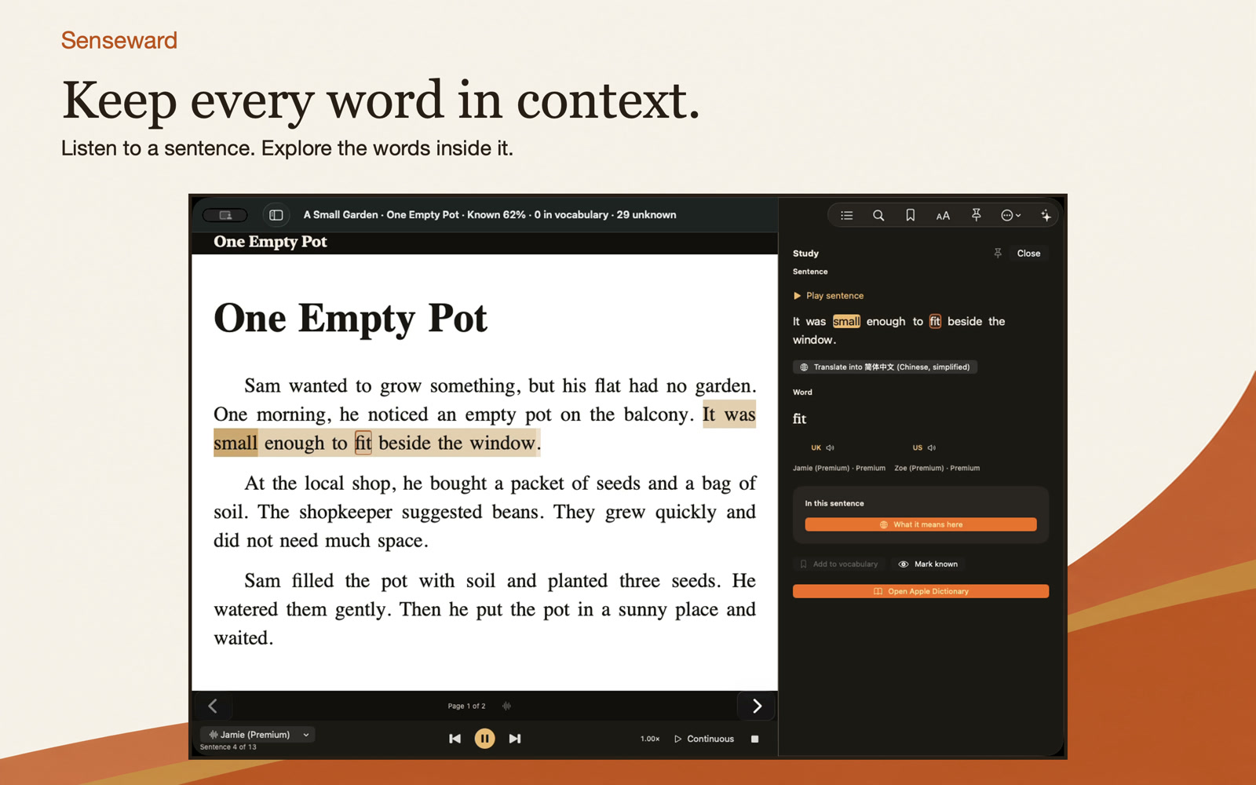Open the more options ellipsis menu

(1010, 215)
